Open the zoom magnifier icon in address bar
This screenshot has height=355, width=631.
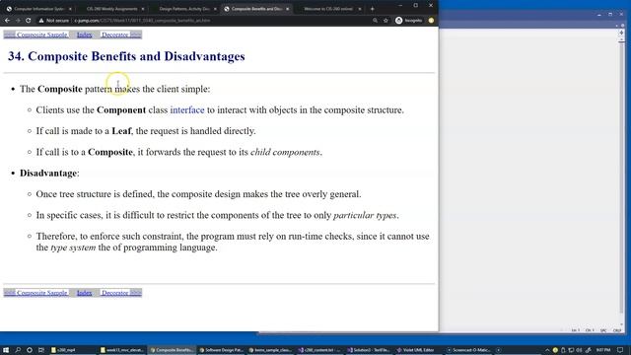(375, 20)
